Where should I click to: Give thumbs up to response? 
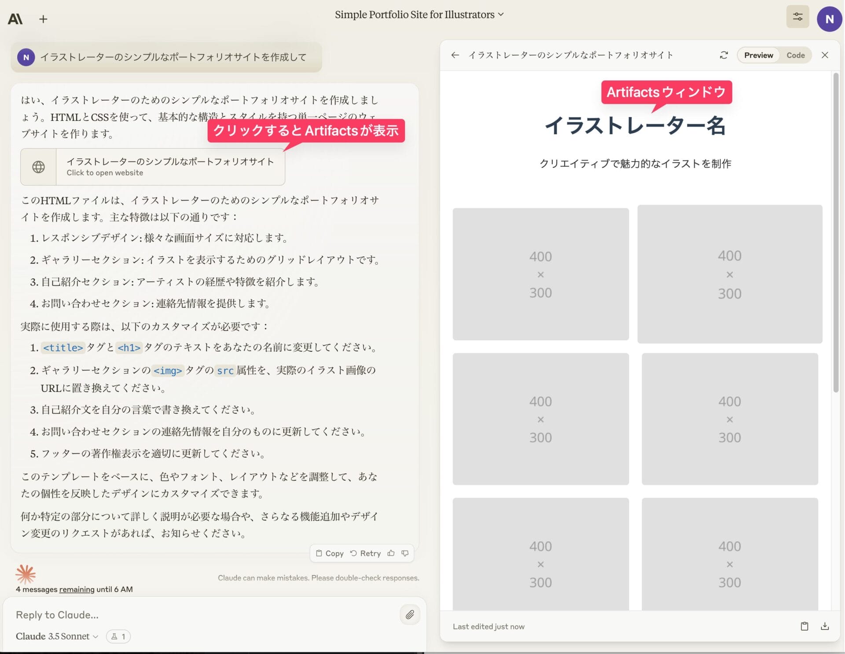click(x=391, y=553)
